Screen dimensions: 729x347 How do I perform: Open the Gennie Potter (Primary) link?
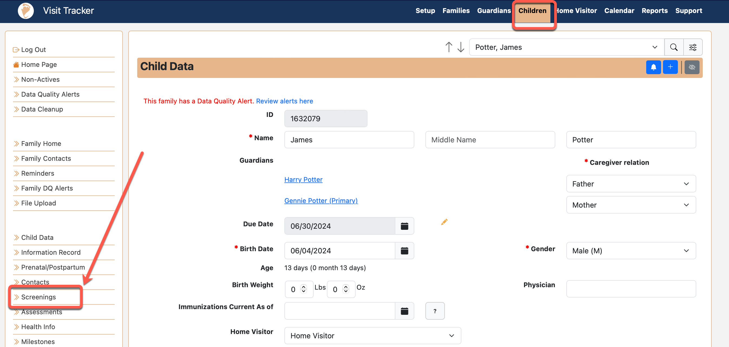click(321, 201)
